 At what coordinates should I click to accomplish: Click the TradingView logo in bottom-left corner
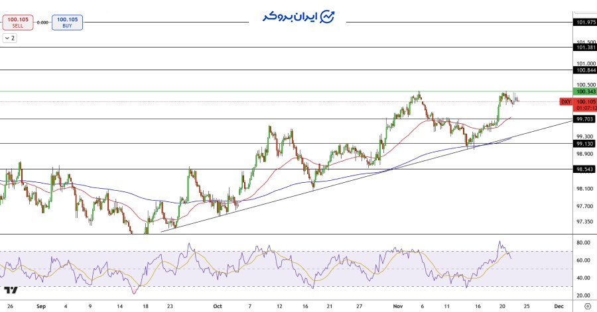(11, 290)
